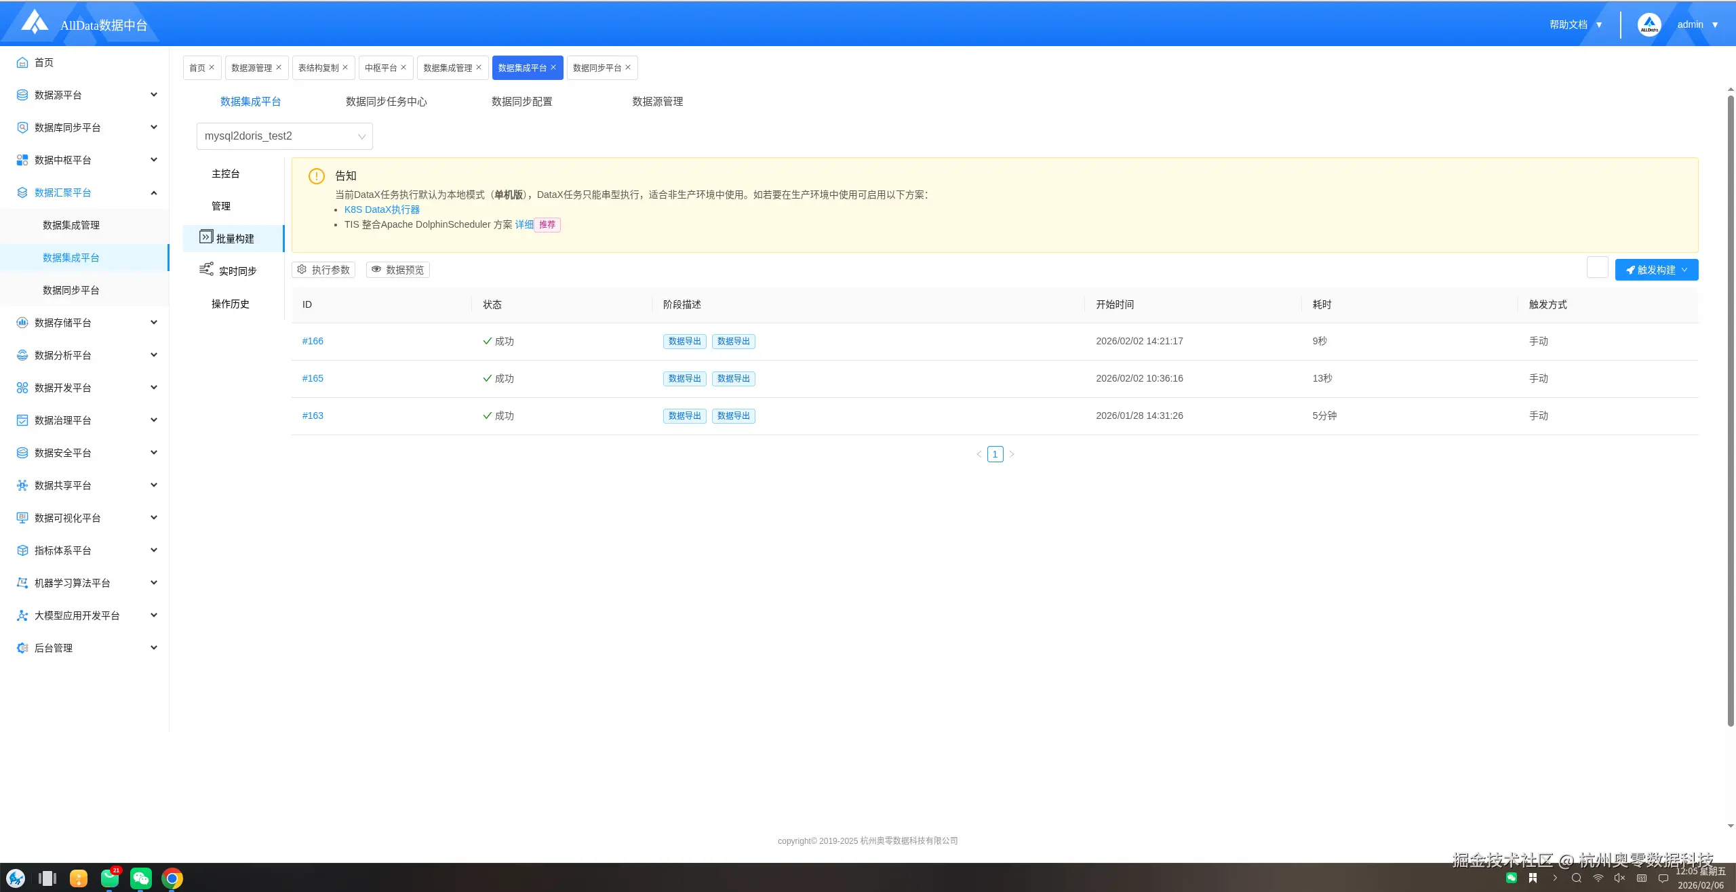This screenshot has width=1736, height=892.
Task: Open the mysql2doris_test2 pipeline dropdown
Action: pos(285,136)
